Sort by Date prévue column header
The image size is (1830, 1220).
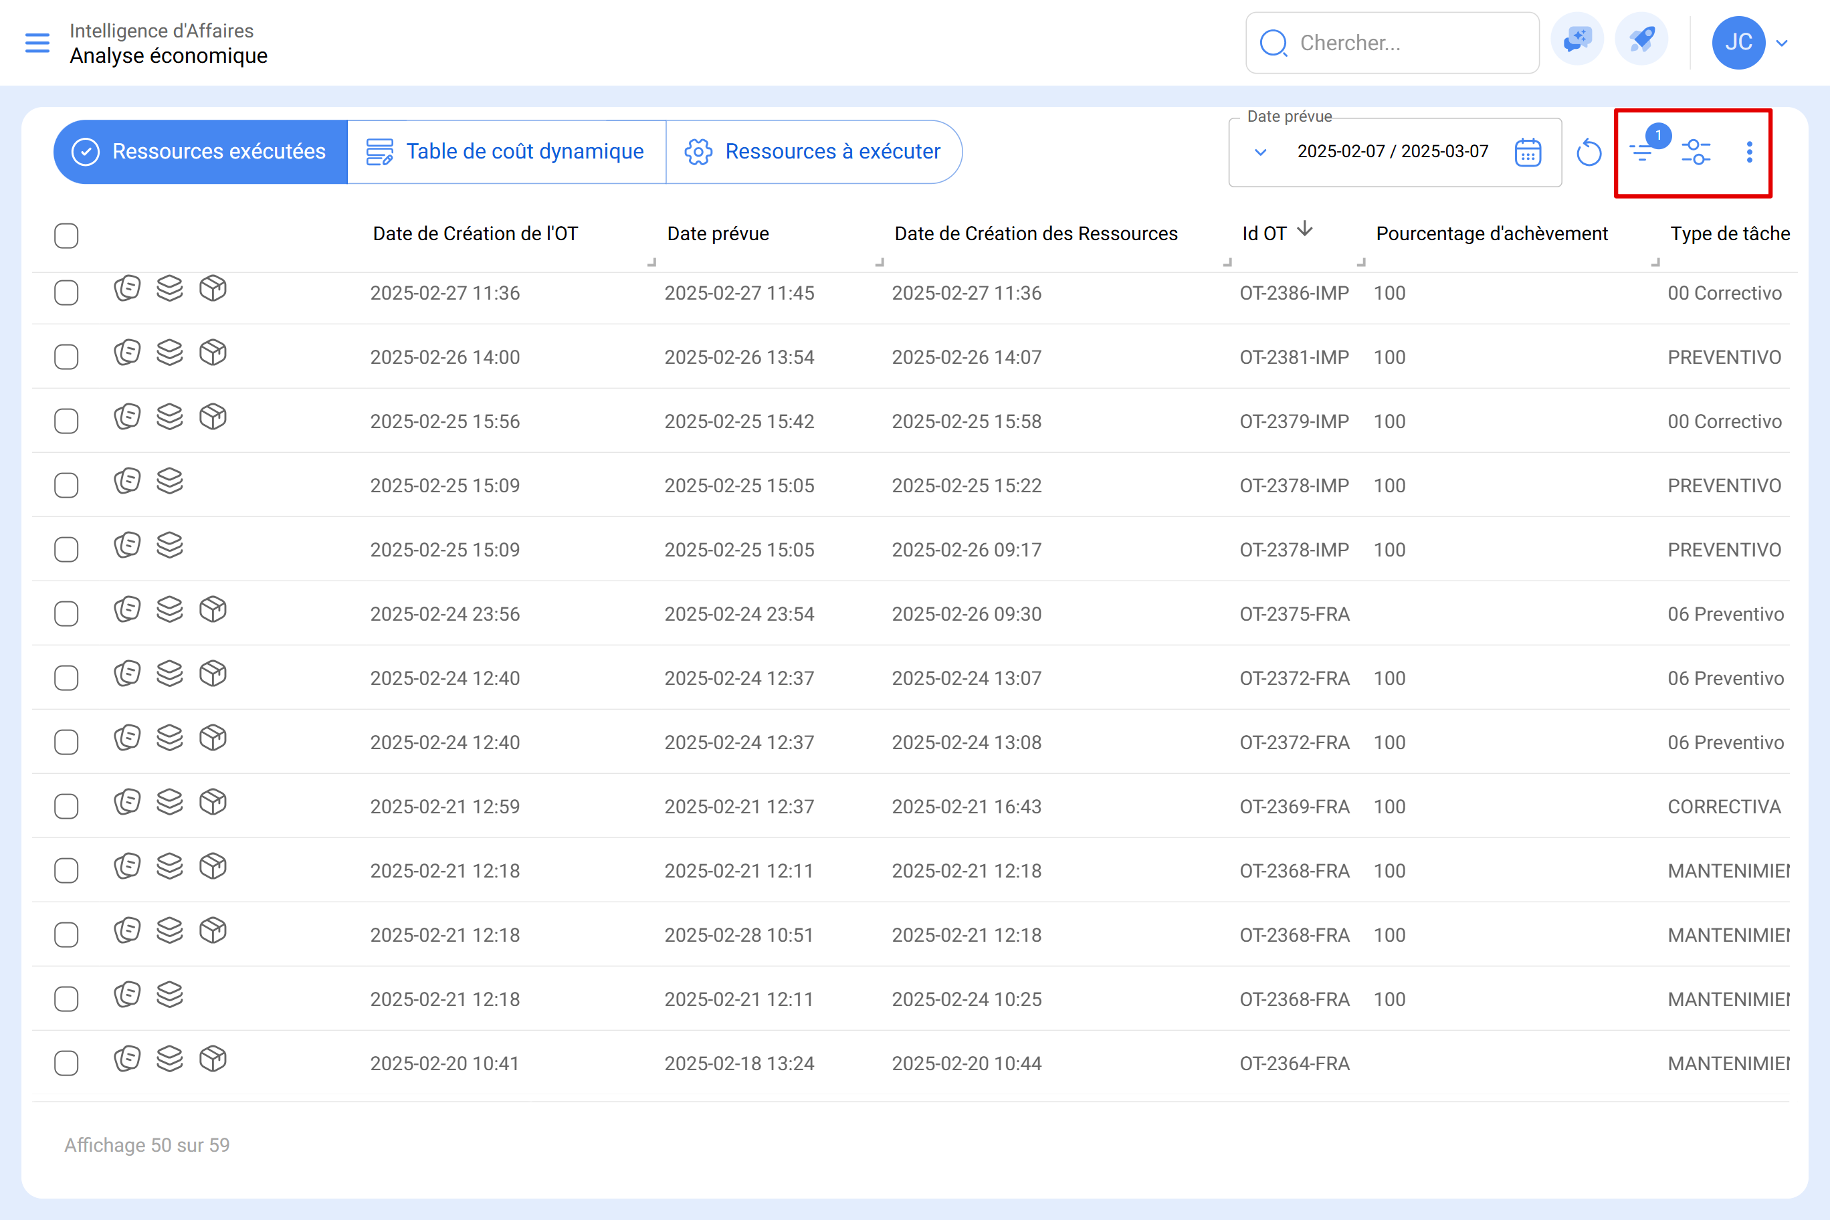tap(718, 233)
